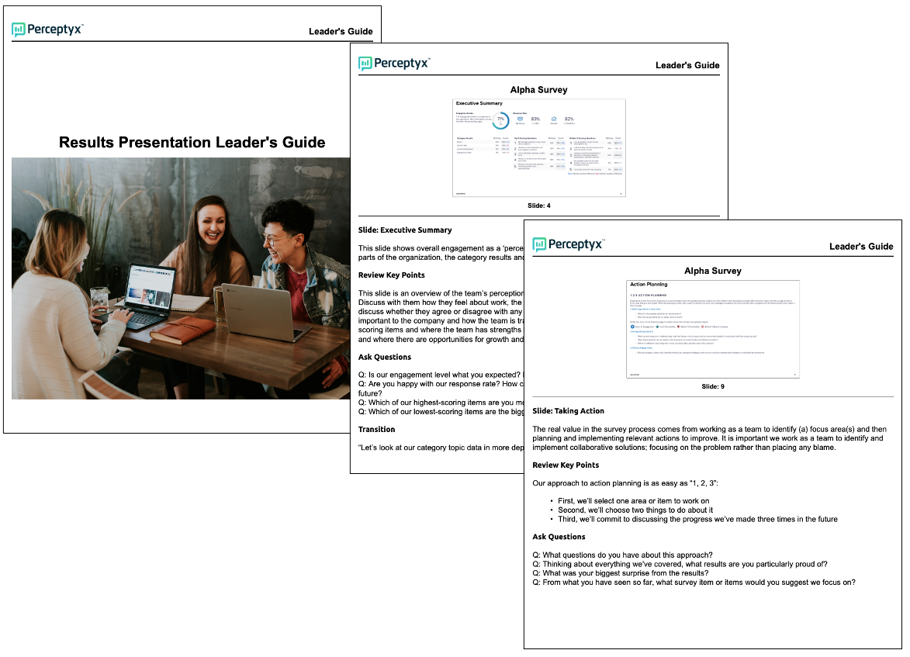This screenshot has height=657, width=910.
Task: Click the 'Slide: 4' caption
Action: click(x=538, y=206)
